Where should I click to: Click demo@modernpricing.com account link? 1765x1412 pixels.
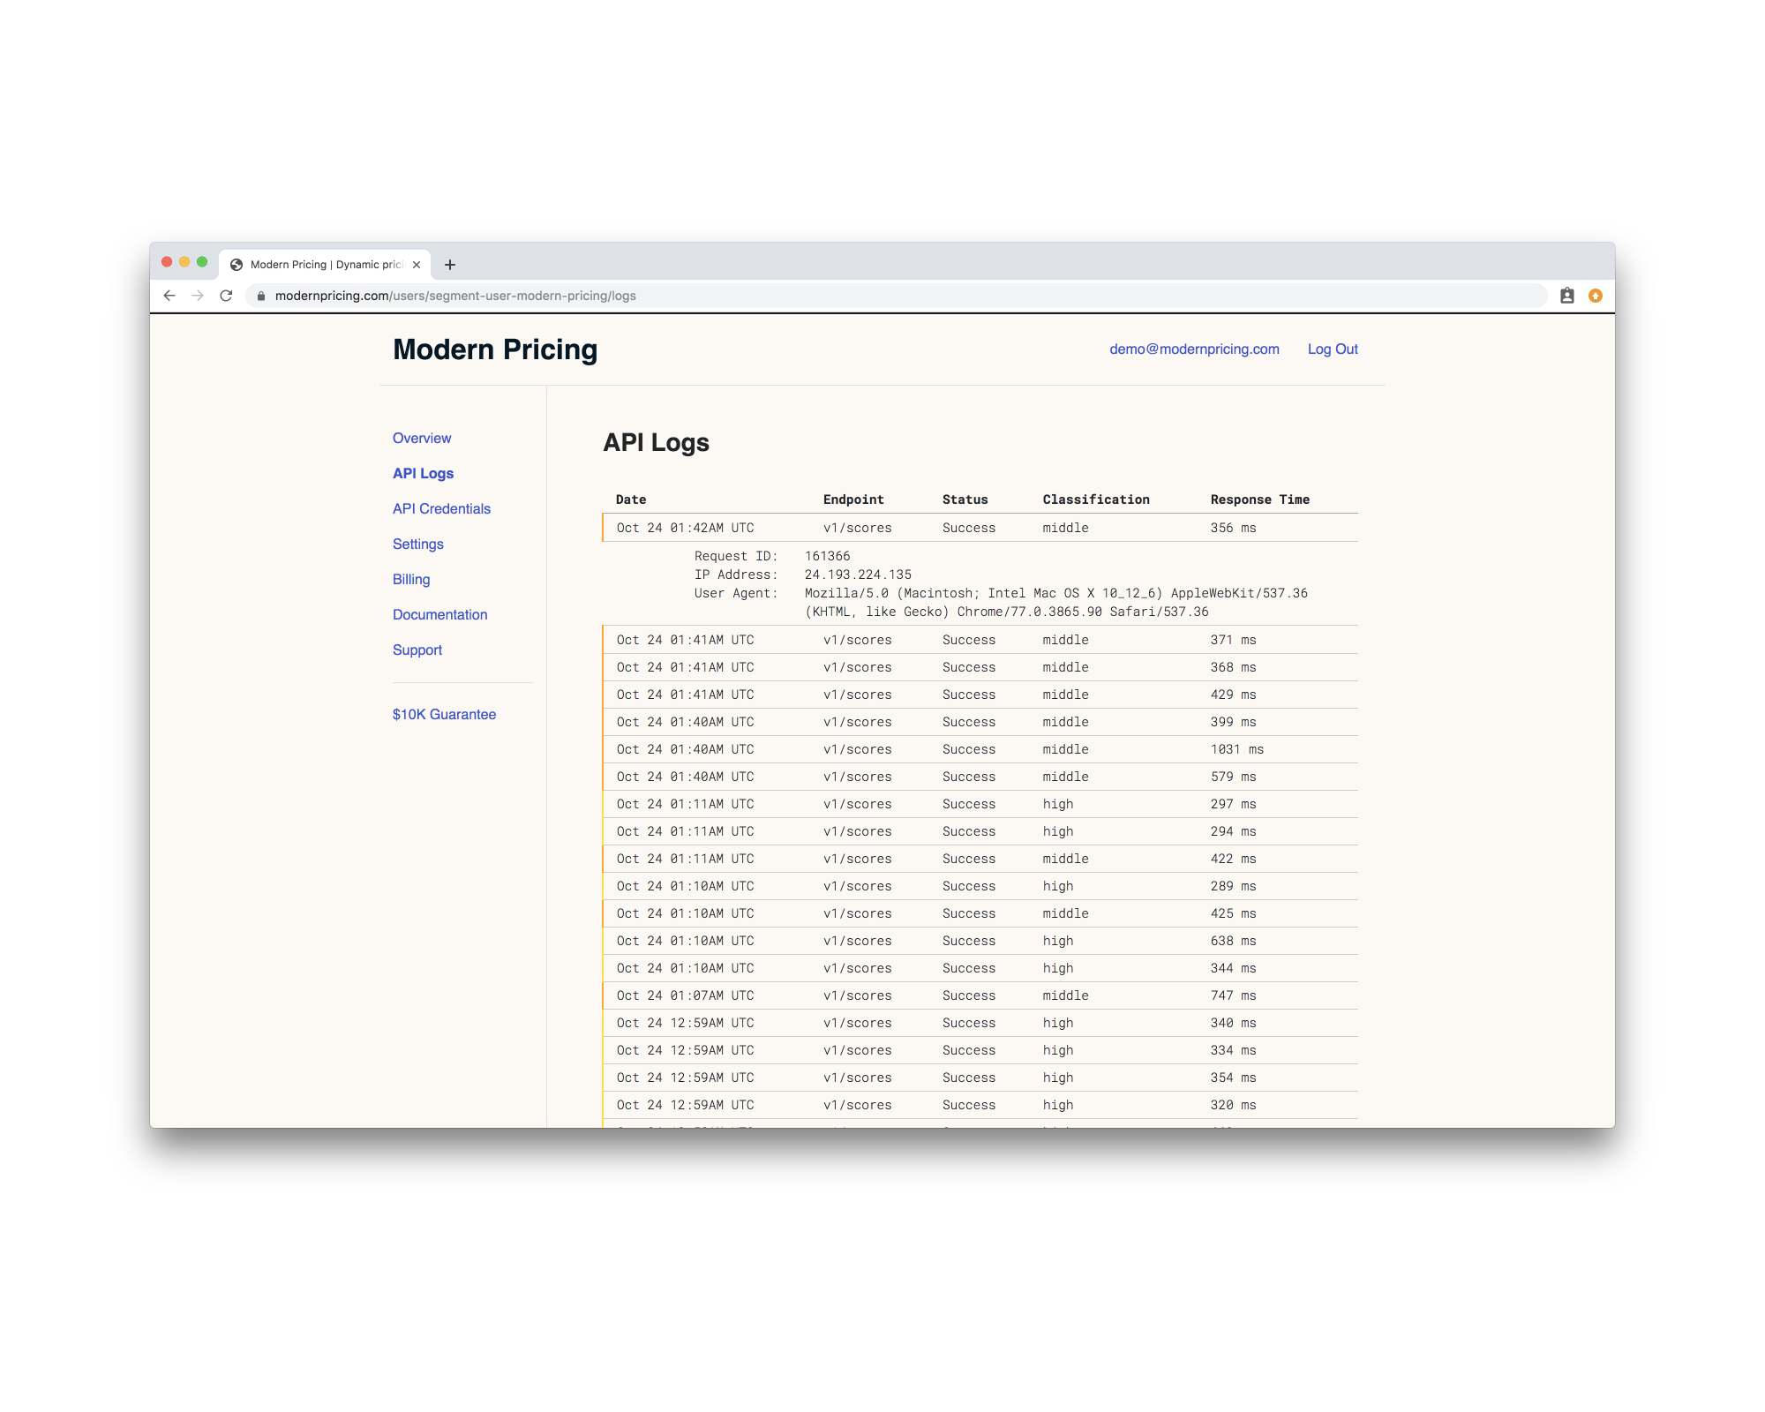pyautogui.click(x=1194, y=349)
